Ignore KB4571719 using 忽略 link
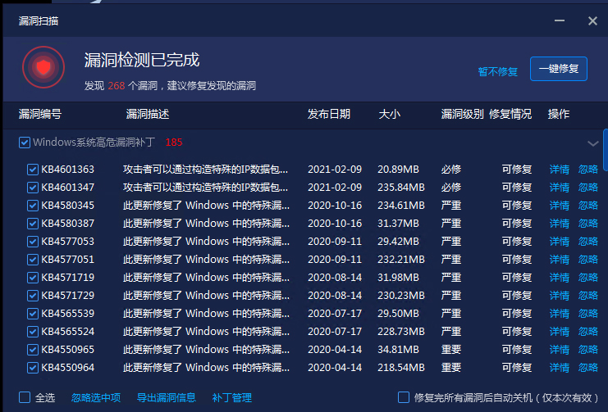 588,277
